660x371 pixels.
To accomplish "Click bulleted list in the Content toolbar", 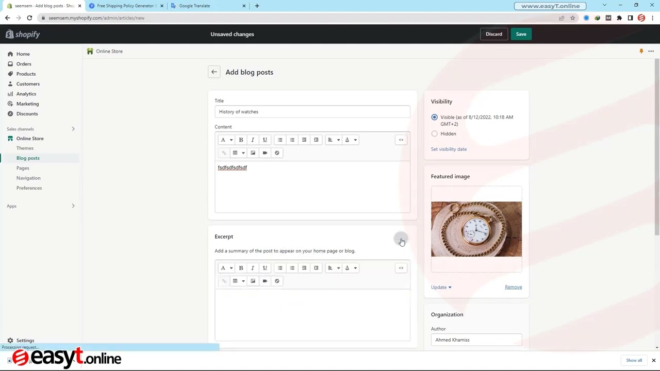I will [280, 140].
